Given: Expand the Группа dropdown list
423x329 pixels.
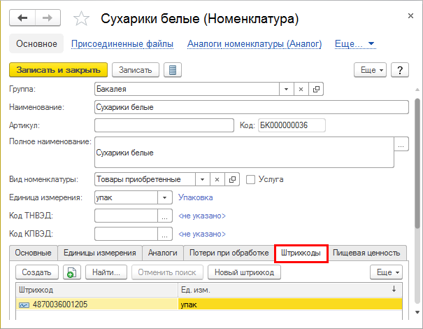Looking at the screenshot, I should (x=285, y=90).
